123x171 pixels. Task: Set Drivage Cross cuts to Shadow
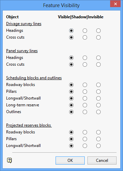(85, 37)
